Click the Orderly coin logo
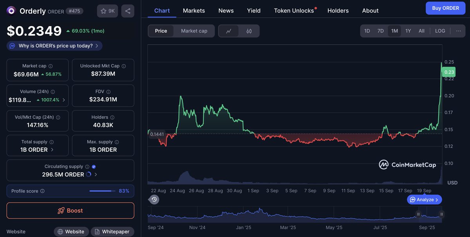470x237 pixels. 11,11
